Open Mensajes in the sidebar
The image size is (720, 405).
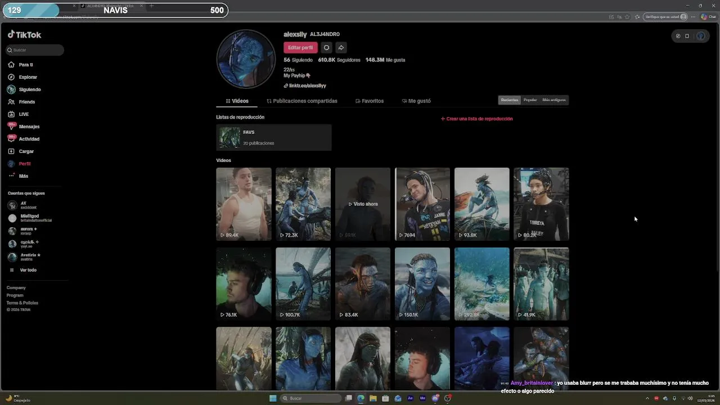click(29, 127)
